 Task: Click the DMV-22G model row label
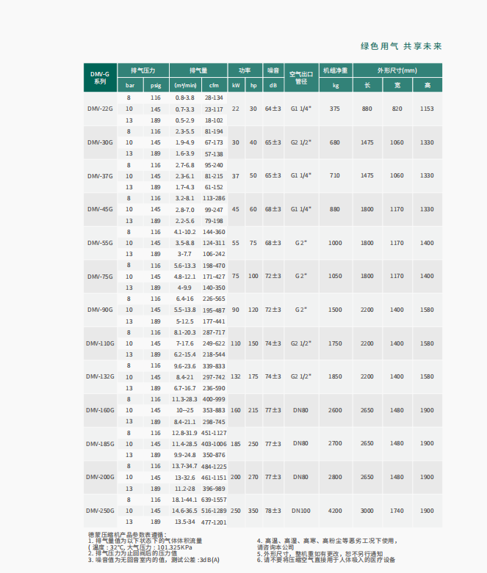point(100,109)
